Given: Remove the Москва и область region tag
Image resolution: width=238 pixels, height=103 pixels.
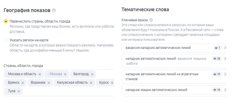Looking at the screenshot, I should [40, 74].
